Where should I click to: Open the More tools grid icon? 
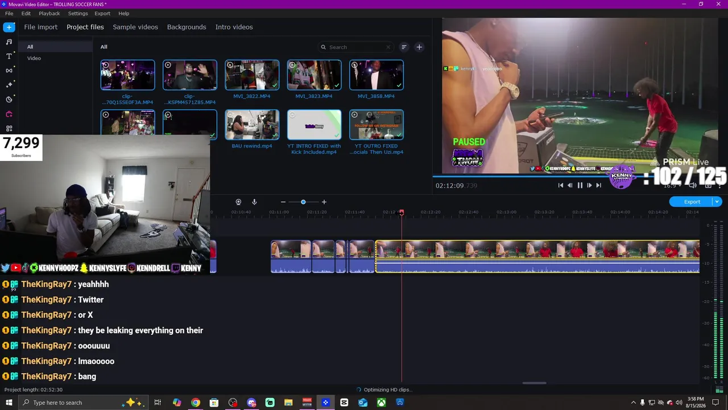point(9,129)
